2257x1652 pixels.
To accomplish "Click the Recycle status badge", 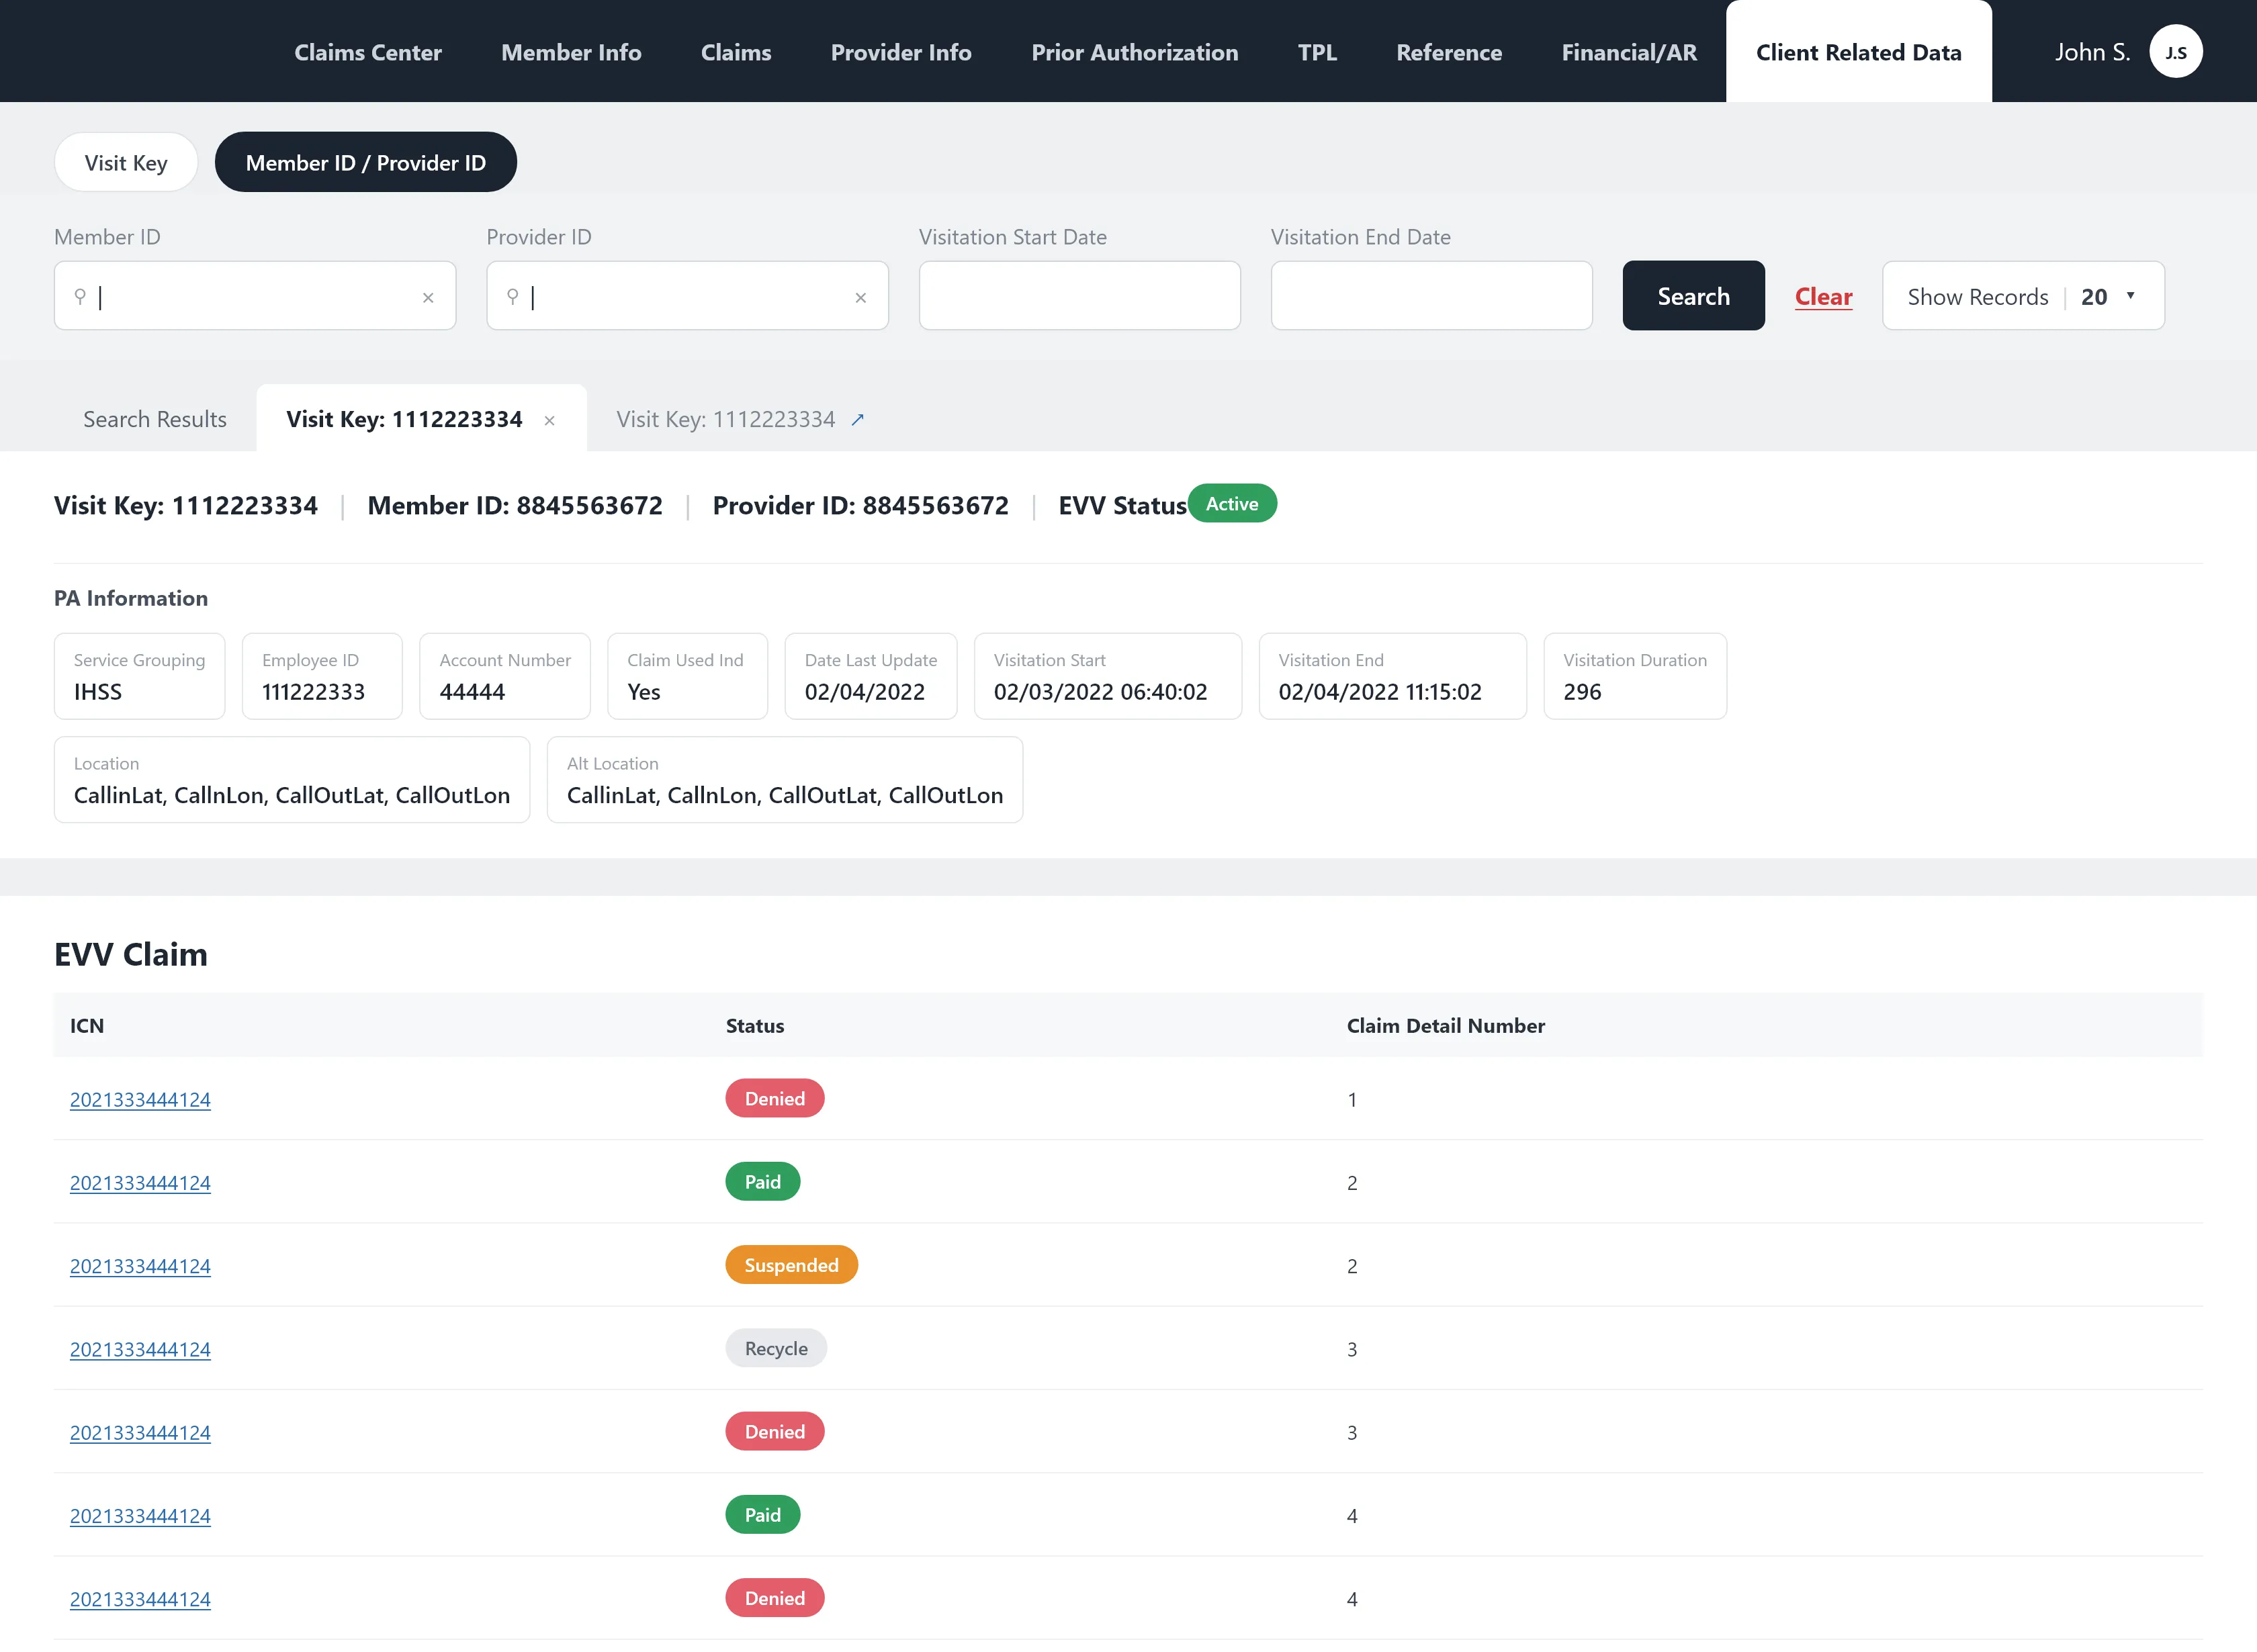I will [x=776, y=1348].
